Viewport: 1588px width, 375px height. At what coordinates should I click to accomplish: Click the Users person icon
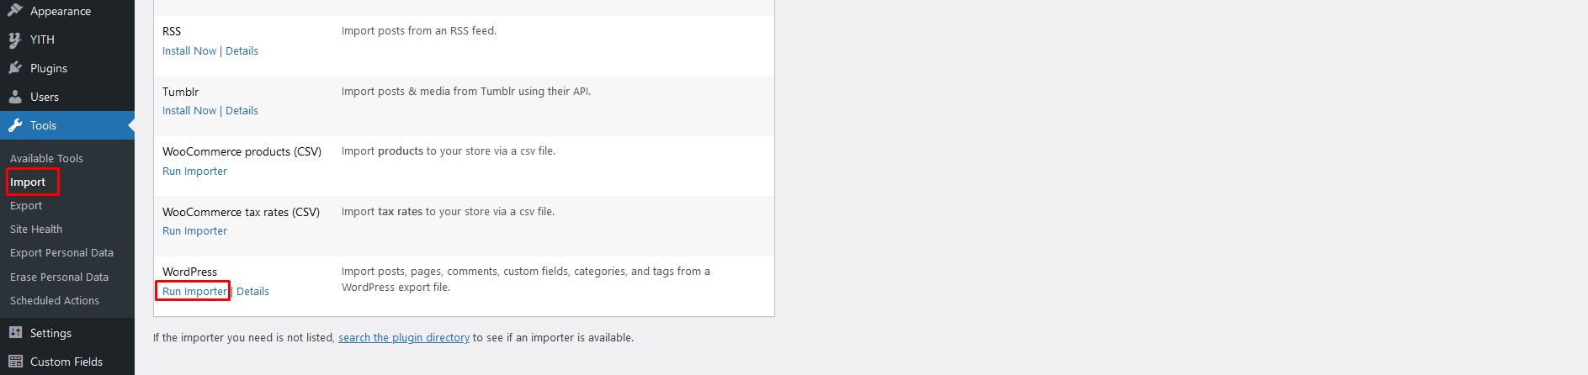(15, 97)
